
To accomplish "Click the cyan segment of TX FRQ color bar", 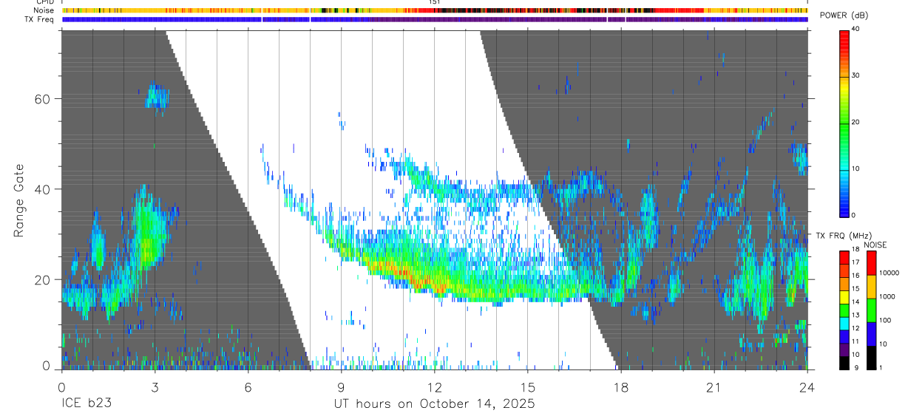I will 844,324.
